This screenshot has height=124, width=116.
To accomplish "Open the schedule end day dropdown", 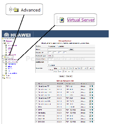I will click(x=71, y=71).
